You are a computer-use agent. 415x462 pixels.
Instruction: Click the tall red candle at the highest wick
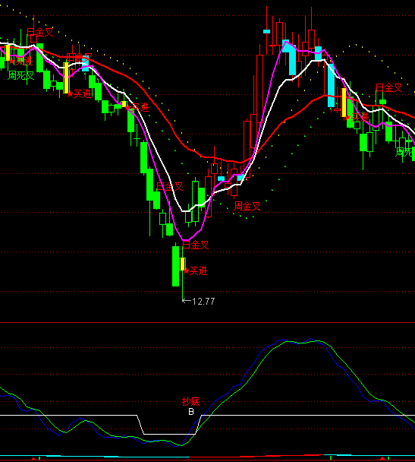[312, 41]
